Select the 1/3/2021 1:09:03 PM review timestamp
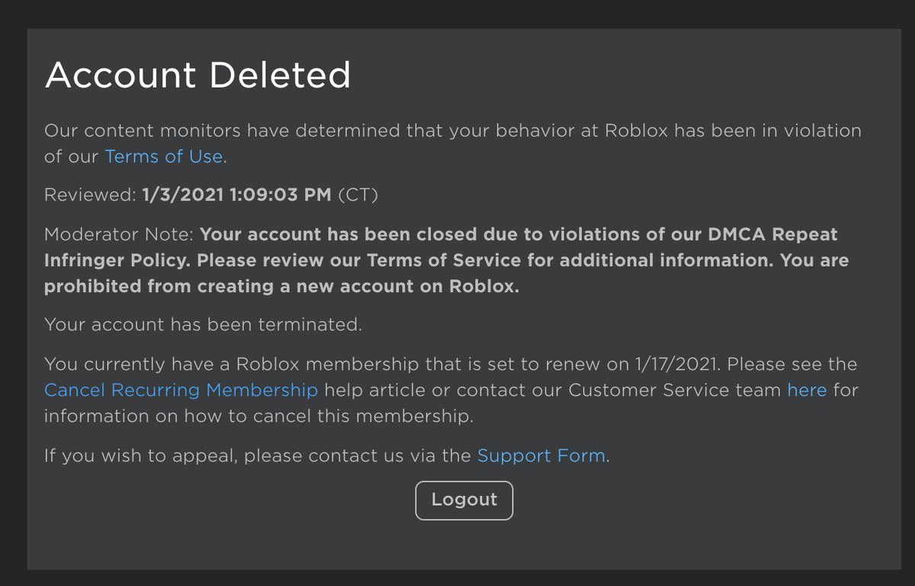This screenshot has width=915, height=586. pyautogui.click(x=237, y=195)
